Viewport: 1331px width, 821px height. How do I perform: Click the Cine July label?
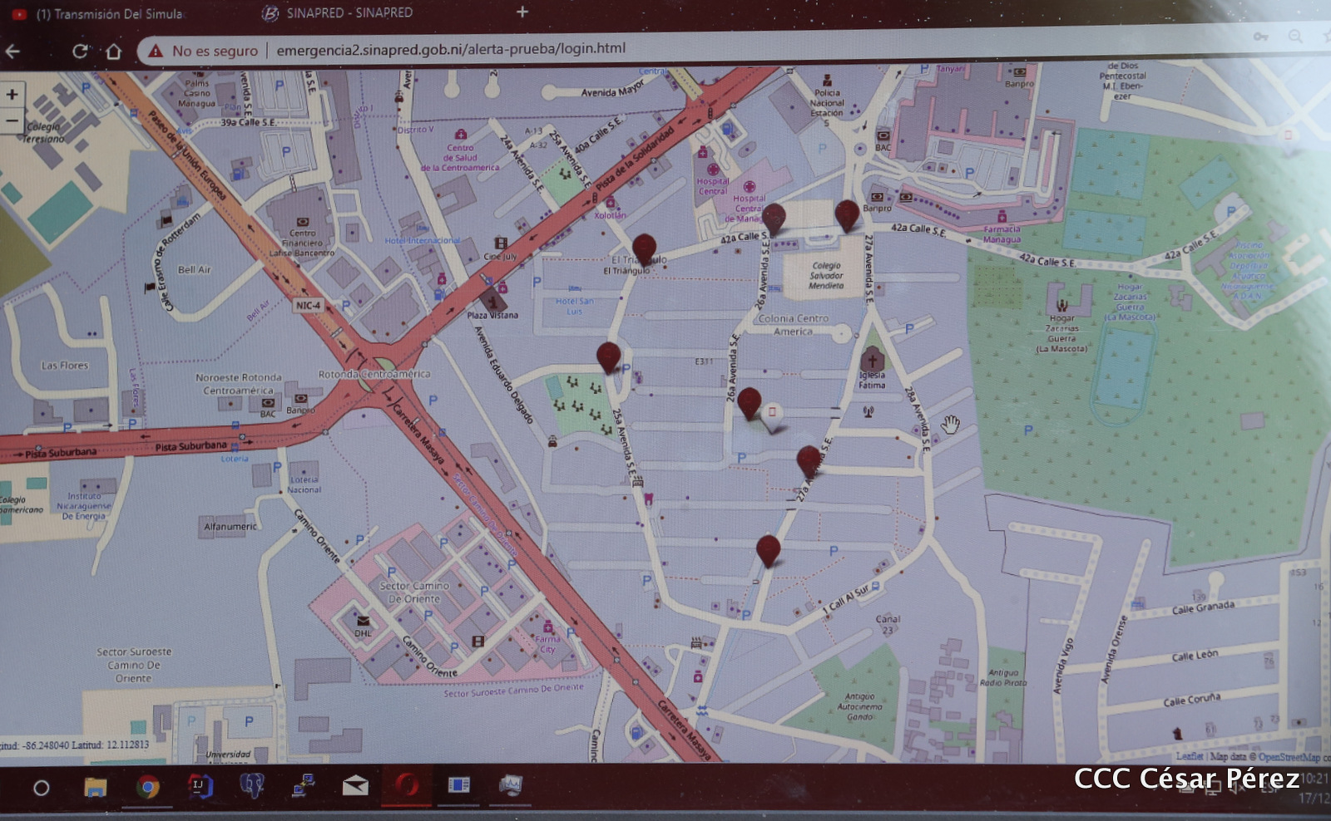[501, 257]
